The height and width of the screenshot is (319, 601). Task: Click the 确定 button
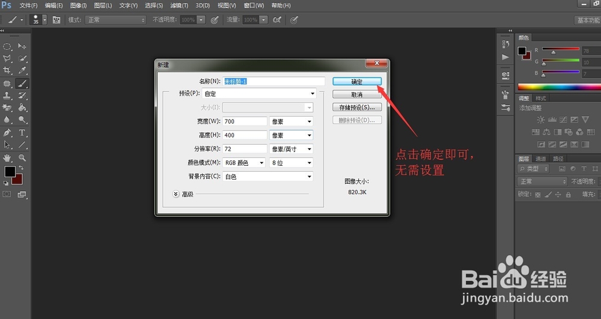pyautogui.click(x=357, y=82)
